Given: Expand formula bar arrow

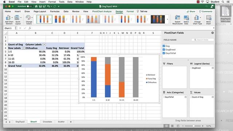Looking at the screenshot, I should [x=214, y=28].
